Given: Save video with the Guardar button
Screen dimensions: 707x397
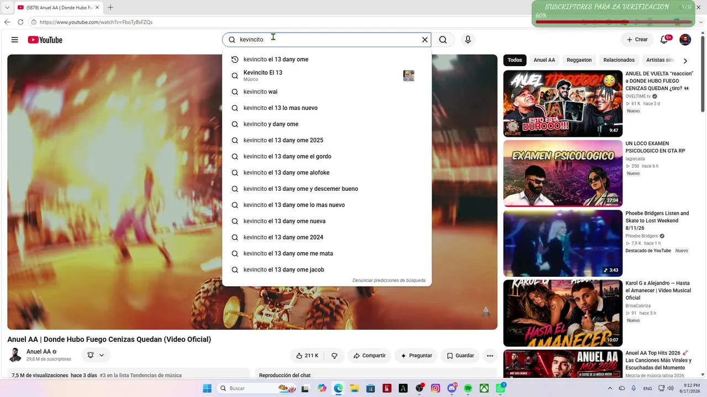Looking at the screenshot, I should (x=460, y=356).
